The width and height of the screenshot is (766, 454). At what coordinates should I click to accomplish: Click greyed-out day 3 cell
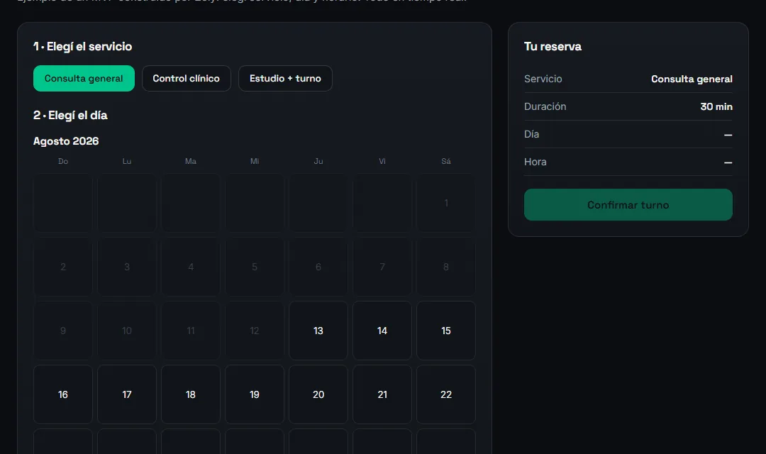point(127,267)
